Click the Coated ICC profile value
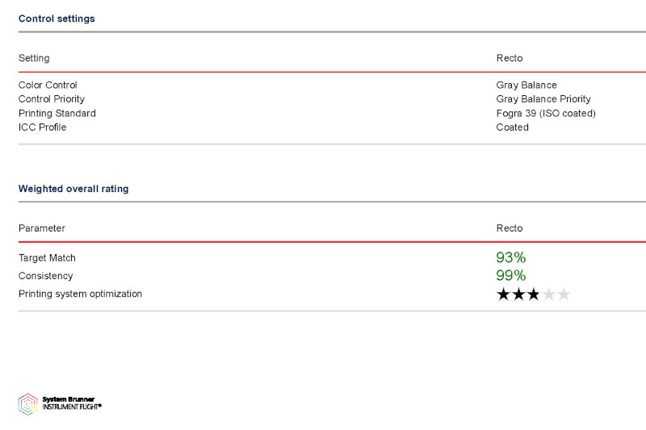The width and height of the screenshot is (646, 430). click(x=513, y=127)
